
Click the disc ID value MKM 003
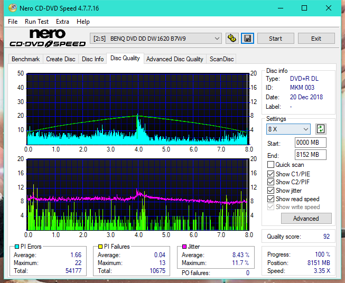point(302,88)
